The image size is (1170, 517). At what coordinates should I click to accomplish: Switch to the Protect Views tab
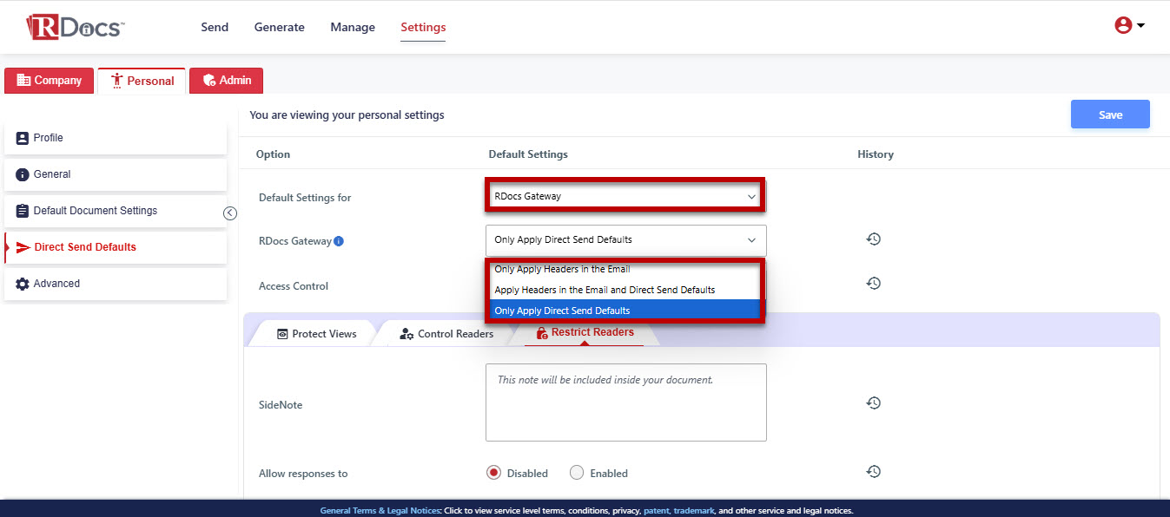(x=317, y=334)
